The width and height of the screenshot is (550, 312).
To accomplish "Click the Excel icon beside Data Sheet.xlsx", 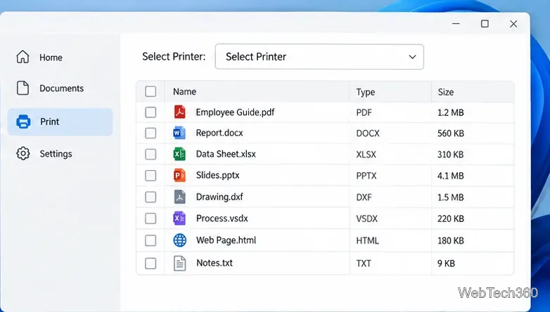I will click(x=179, y=154).
